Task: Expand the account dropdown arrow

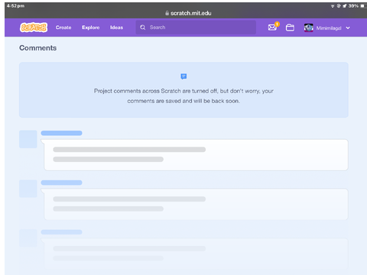Action: (348, 28)
